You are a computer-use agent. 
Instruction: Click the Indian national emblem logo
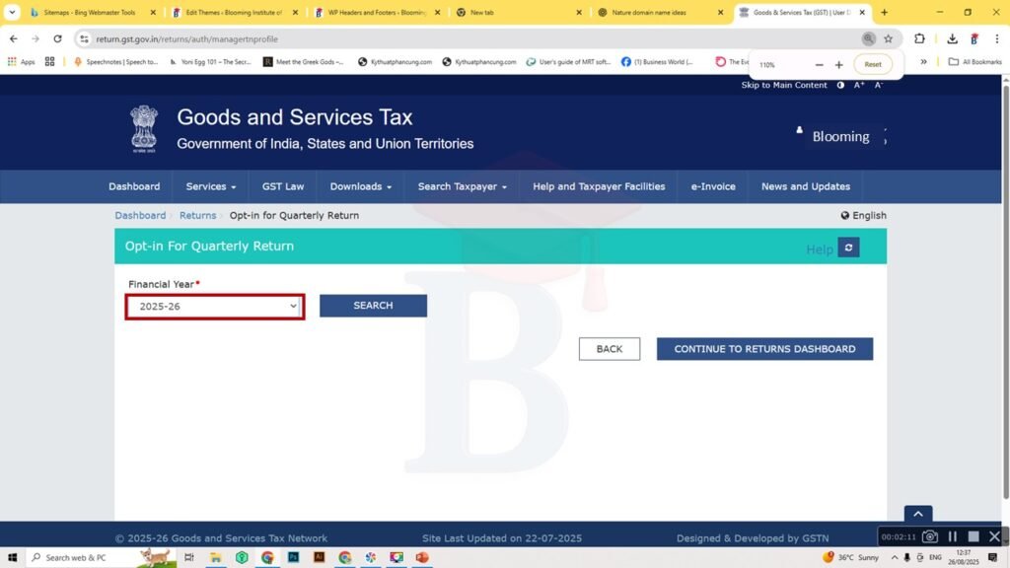click(144, 129)
